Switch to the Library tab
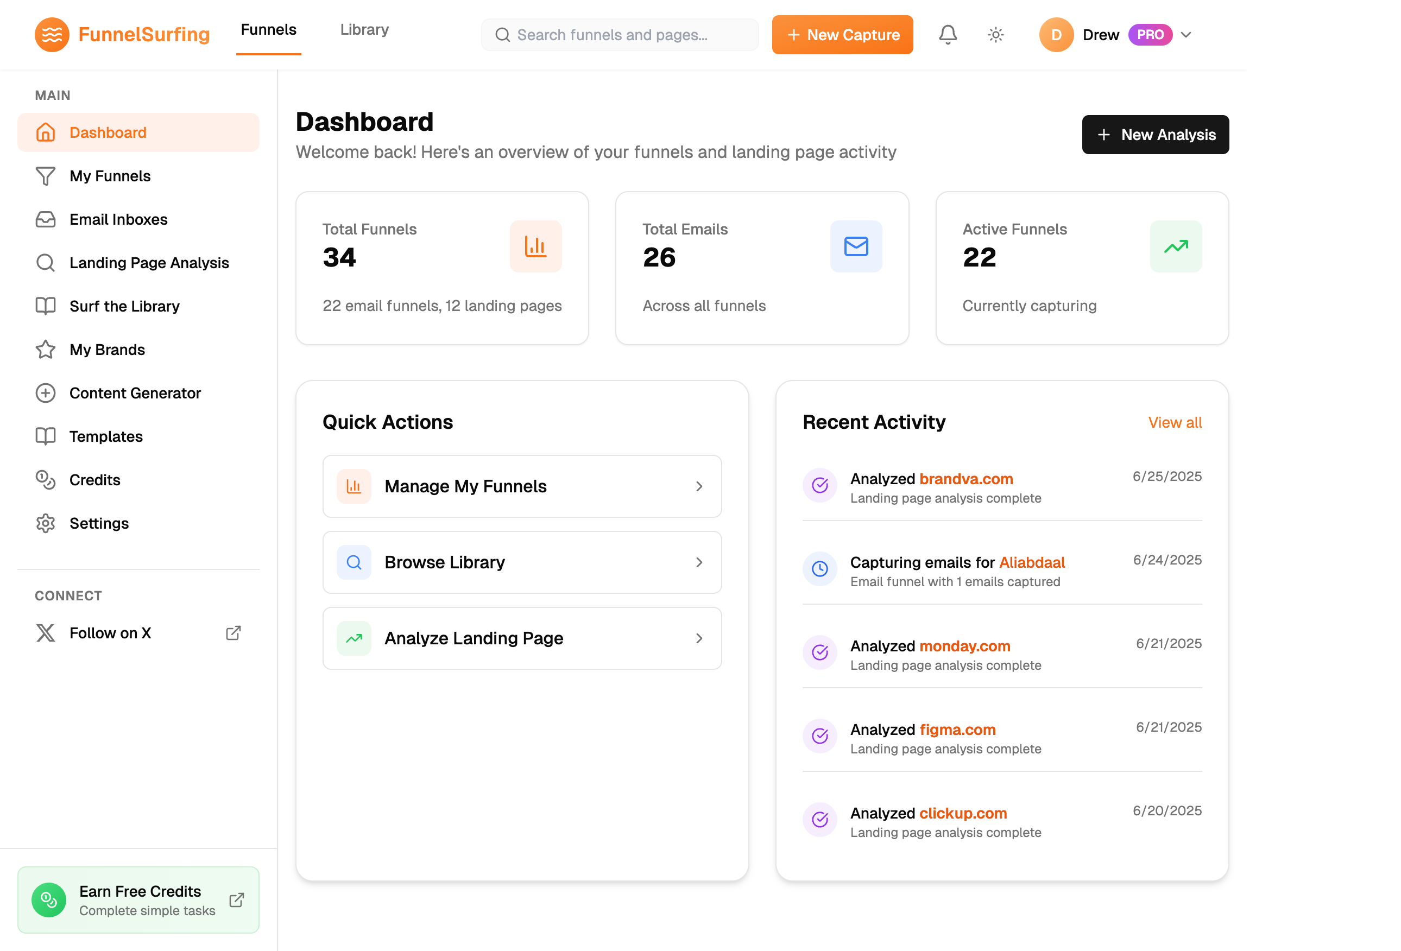Image resolution: width=1401 pixels, height=951 pixels. coord(364,29)
